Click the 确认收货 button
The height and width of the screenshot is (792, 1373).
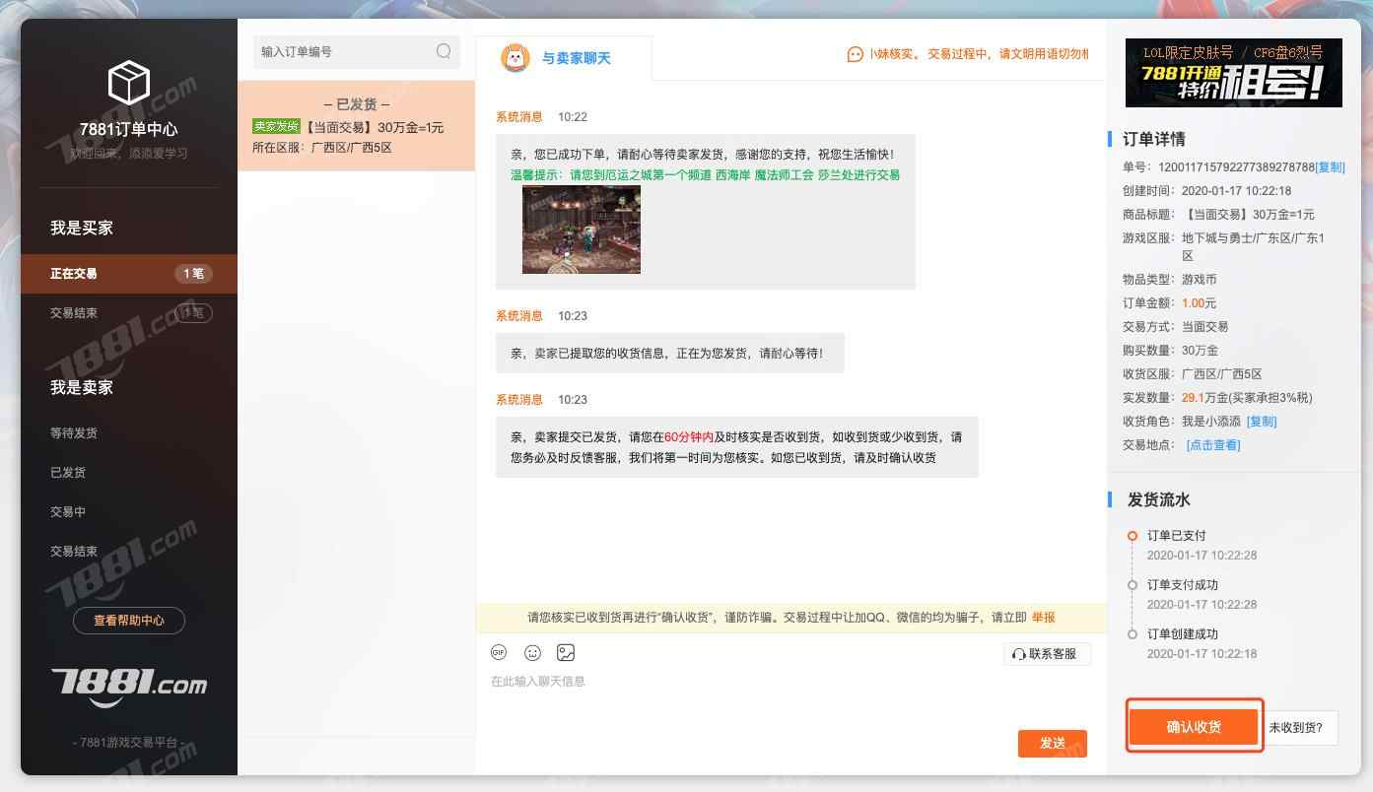[x=1194, y=727]
